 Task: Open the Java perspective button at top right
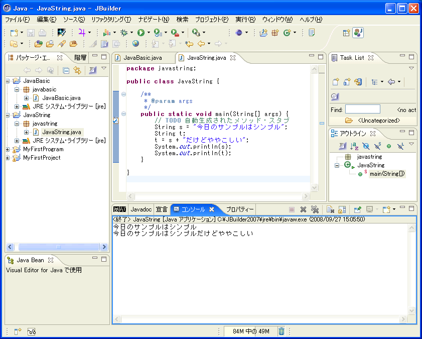coord(358,32)
